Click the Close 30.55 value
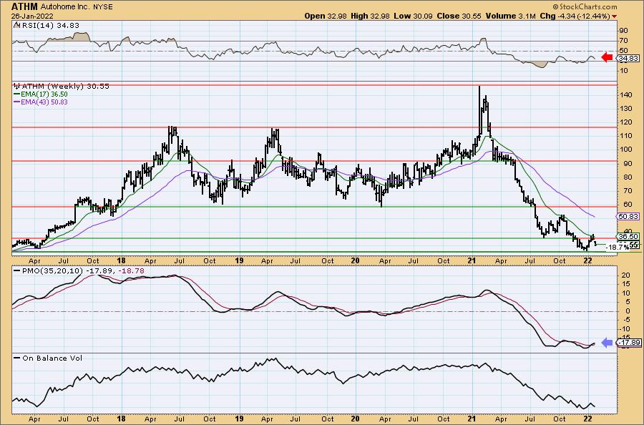Viewport: 644px width, 425px height. [x=459, y=16]
